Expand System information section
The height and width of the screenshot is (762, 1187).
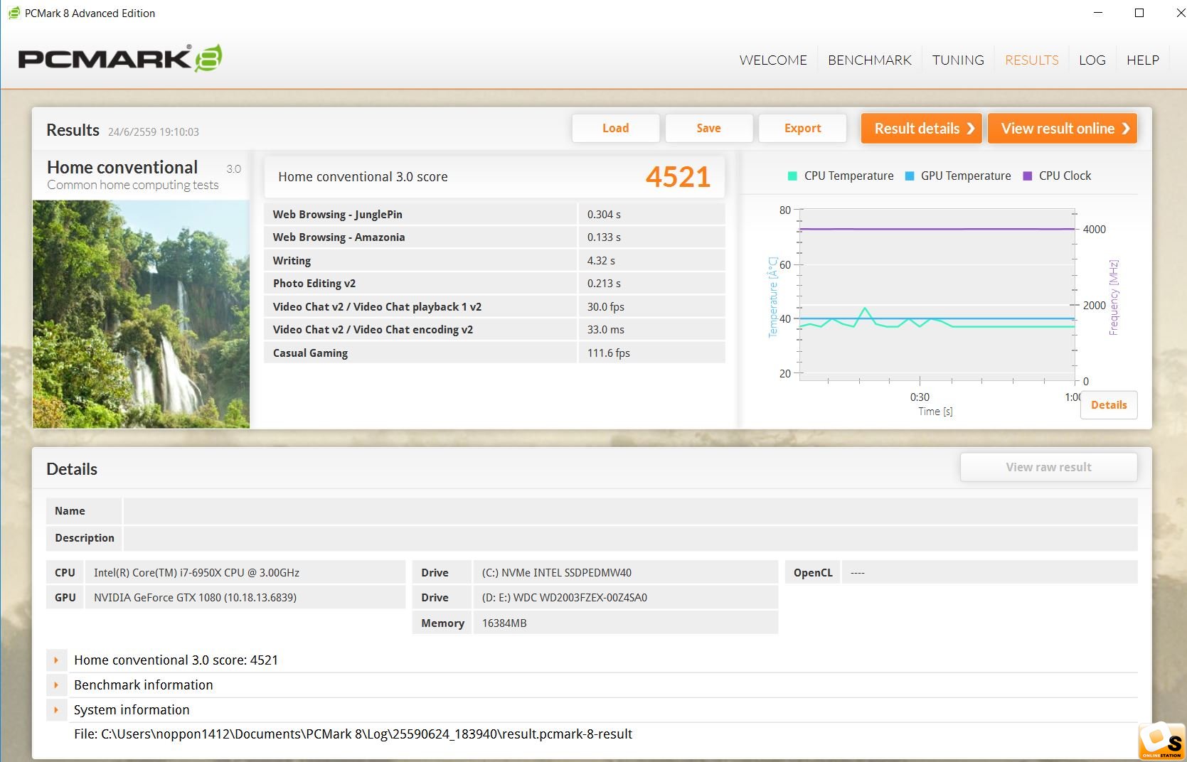coord(56,709)
